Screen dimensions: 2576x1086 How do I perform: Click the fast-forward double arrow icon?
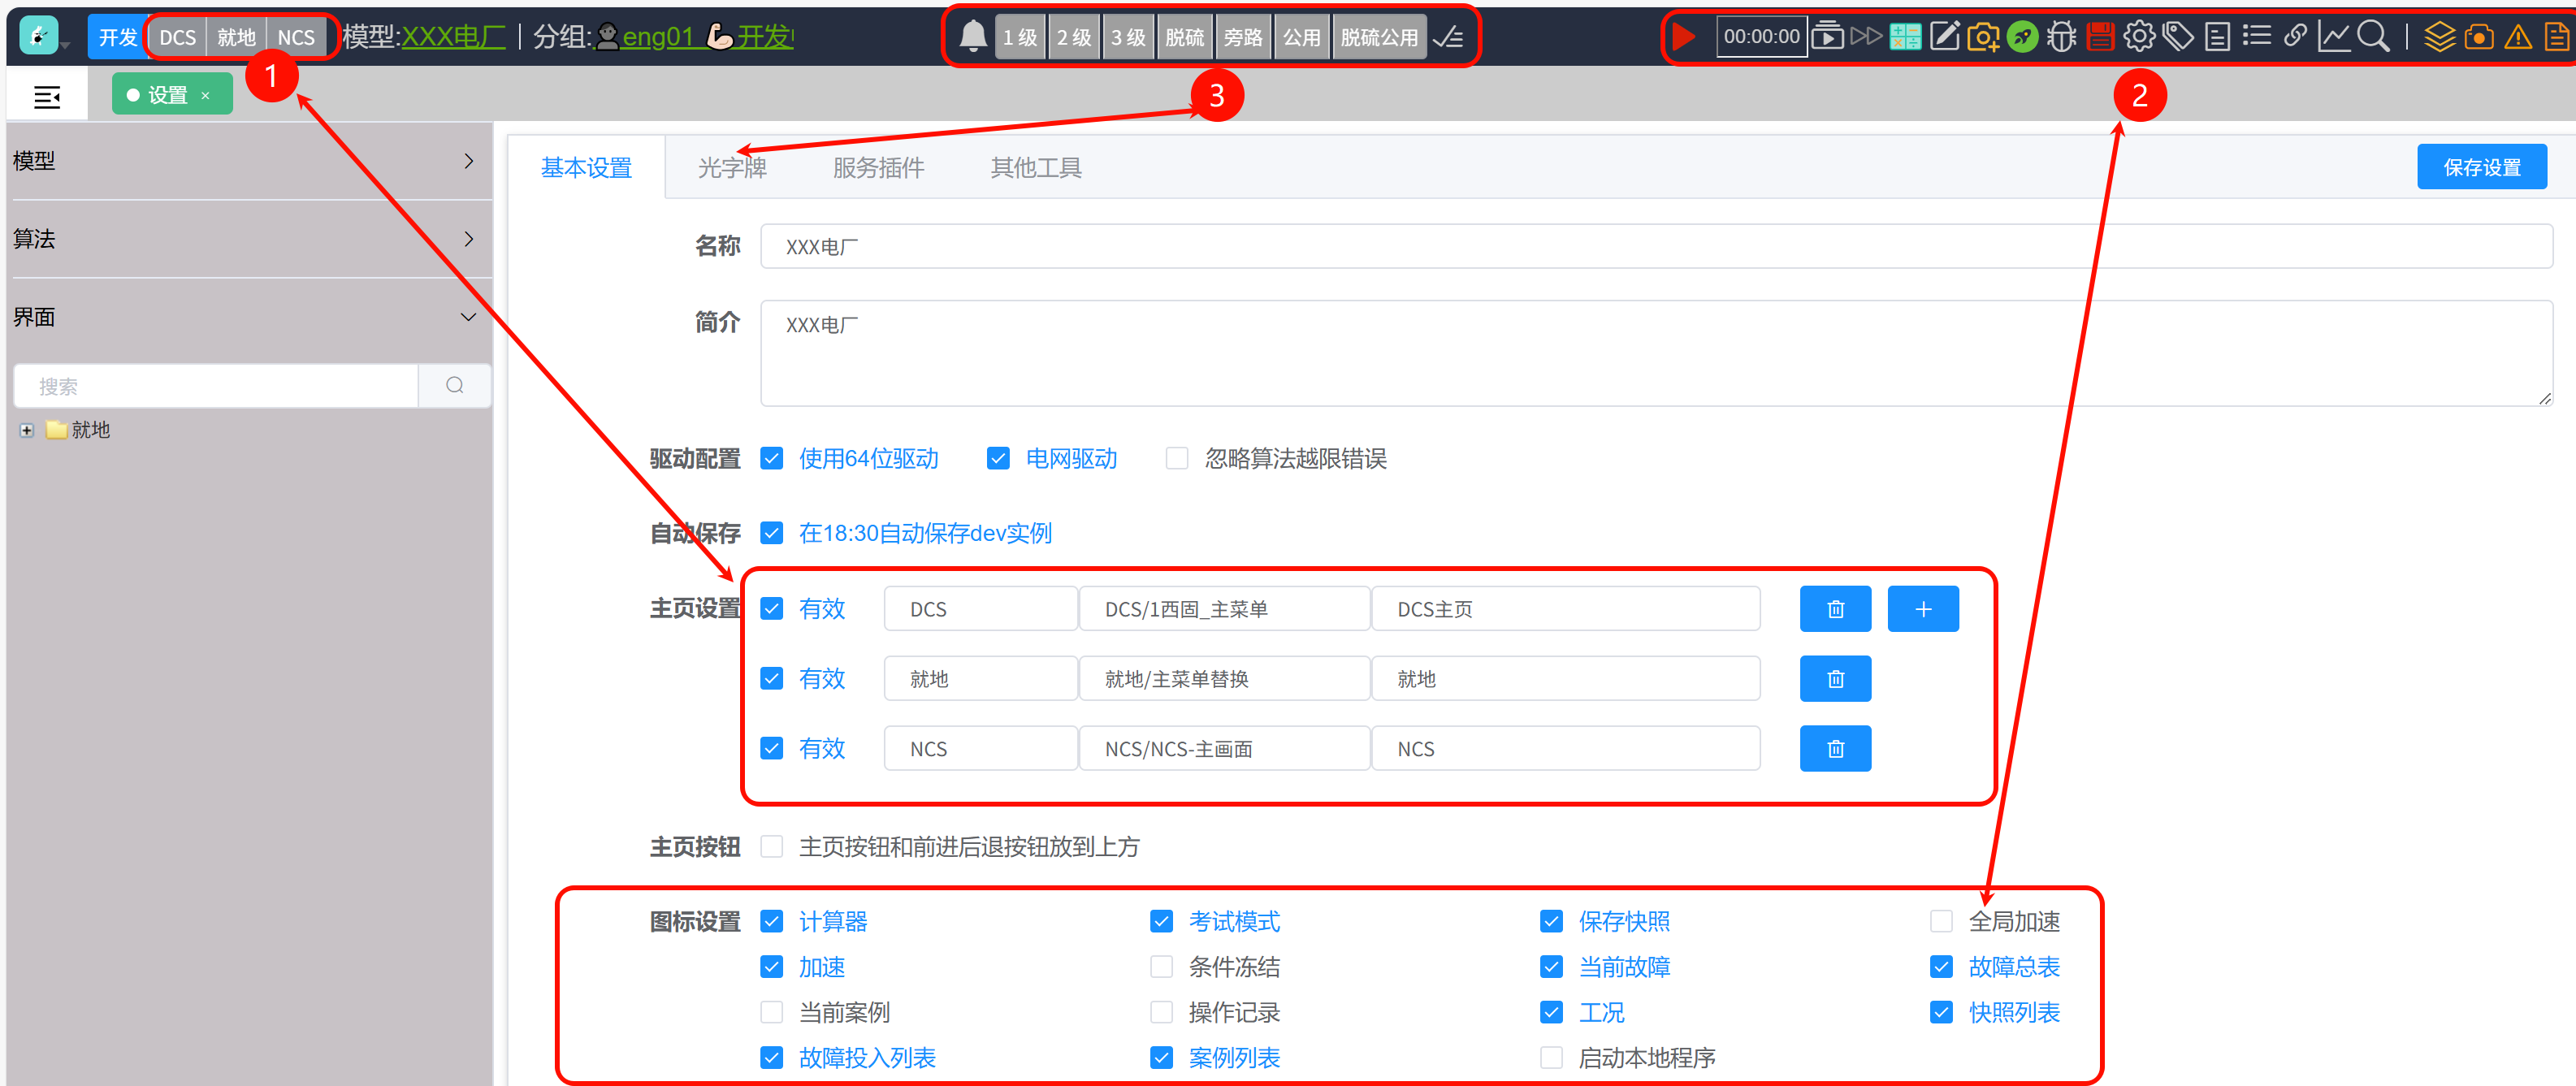(1866, 37)
